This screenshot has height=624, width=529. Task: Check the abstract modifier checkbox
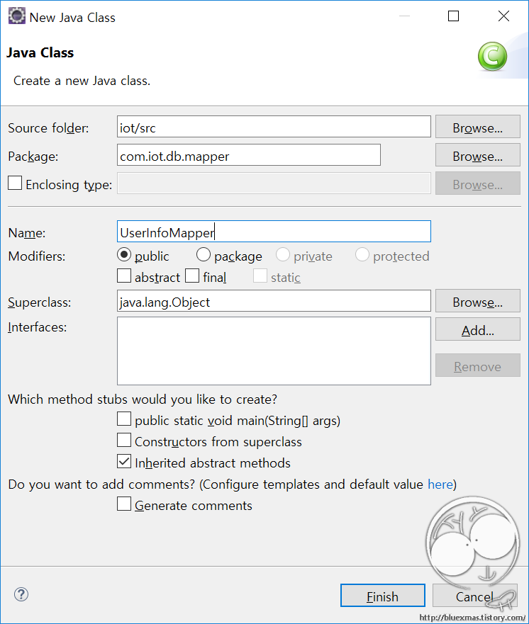(x=124, y=276)
